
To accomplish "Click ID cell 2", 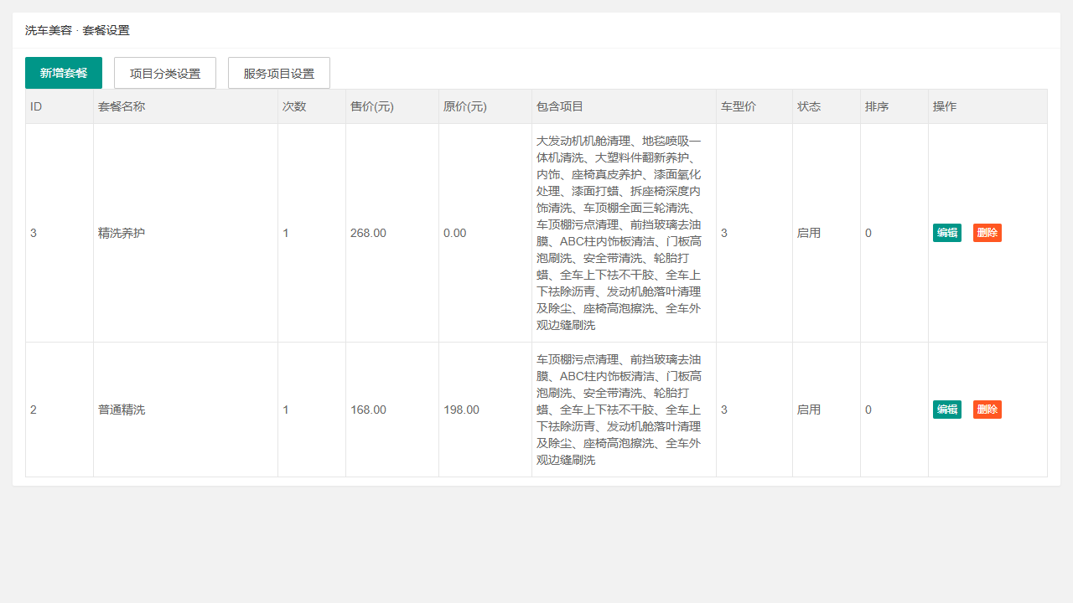I will click(x=60, y=410).
